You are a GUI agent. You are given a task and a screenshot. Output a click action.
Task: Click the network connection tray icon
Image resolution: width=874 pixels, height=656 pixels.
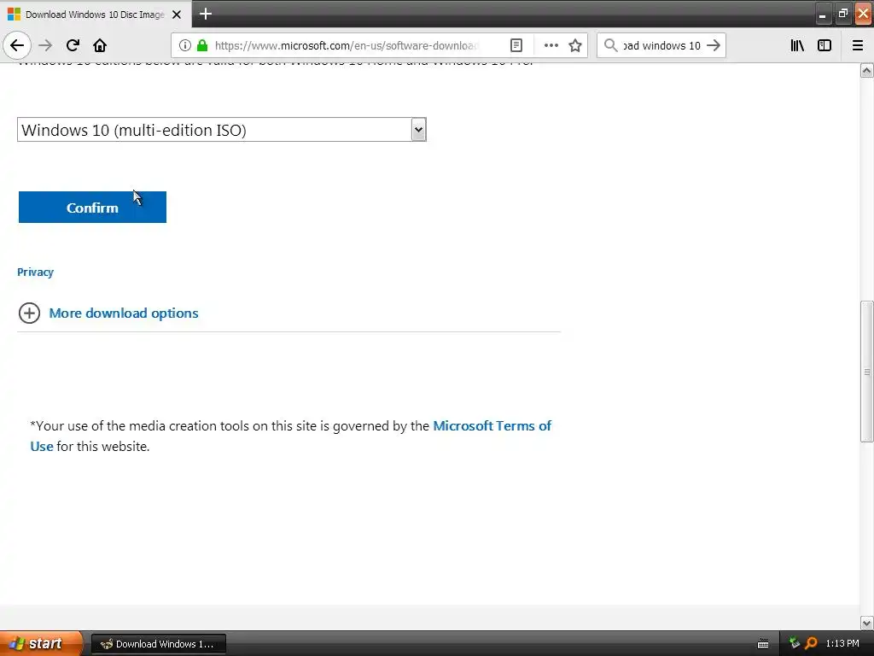pyautogui.click(x=794, y=643)
